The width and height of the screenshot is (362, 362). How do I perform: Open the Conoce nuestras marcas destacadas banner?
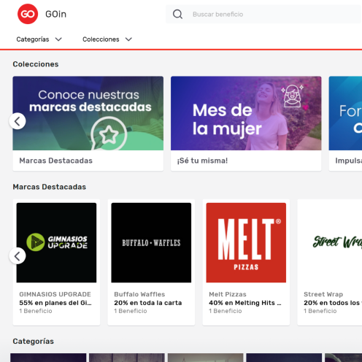click(88, 113)
